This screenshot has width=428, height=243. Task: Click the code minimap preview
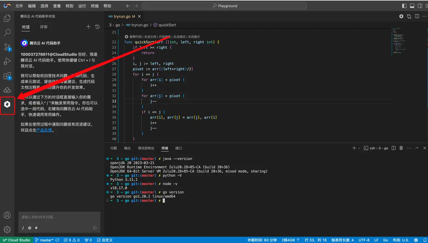(399, 41)
